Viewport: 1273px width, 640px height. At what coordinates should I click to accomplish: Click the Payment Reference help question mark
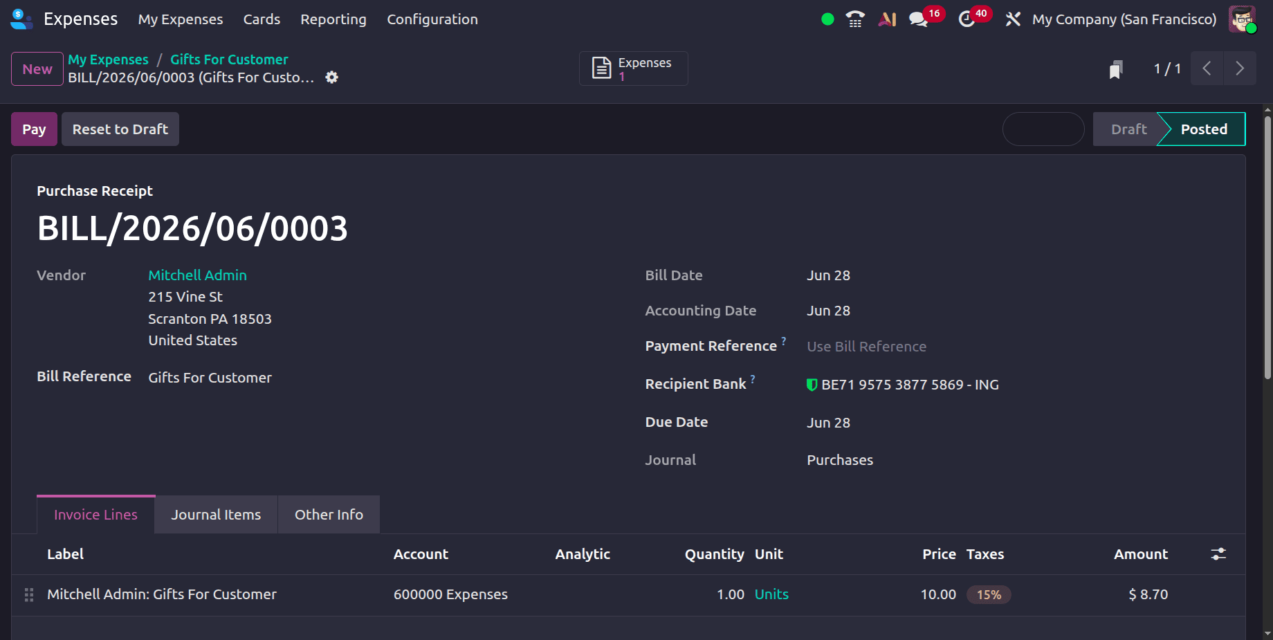click(x=784, y=340)
